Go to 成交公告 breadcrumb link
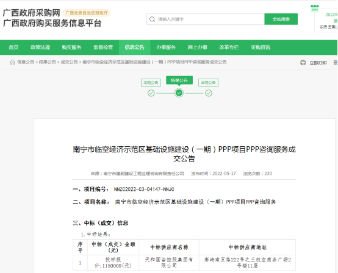Screen dimensions: 338x273 69,62
